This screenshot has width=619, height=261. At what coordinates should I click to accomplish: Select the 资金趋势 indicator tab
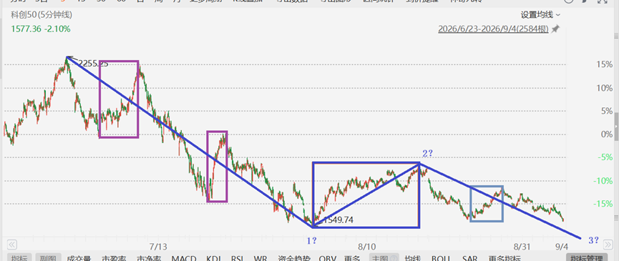293,258
